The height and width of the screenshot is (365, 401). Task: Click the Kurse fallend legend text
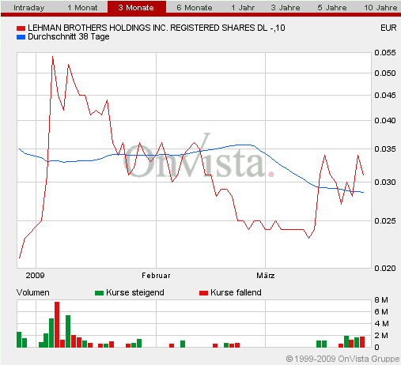coord(236,292)
